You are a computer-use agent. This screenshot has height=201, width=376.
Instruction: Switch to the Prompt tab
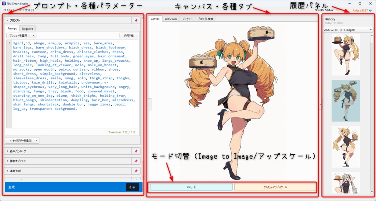tap(12, 28)
